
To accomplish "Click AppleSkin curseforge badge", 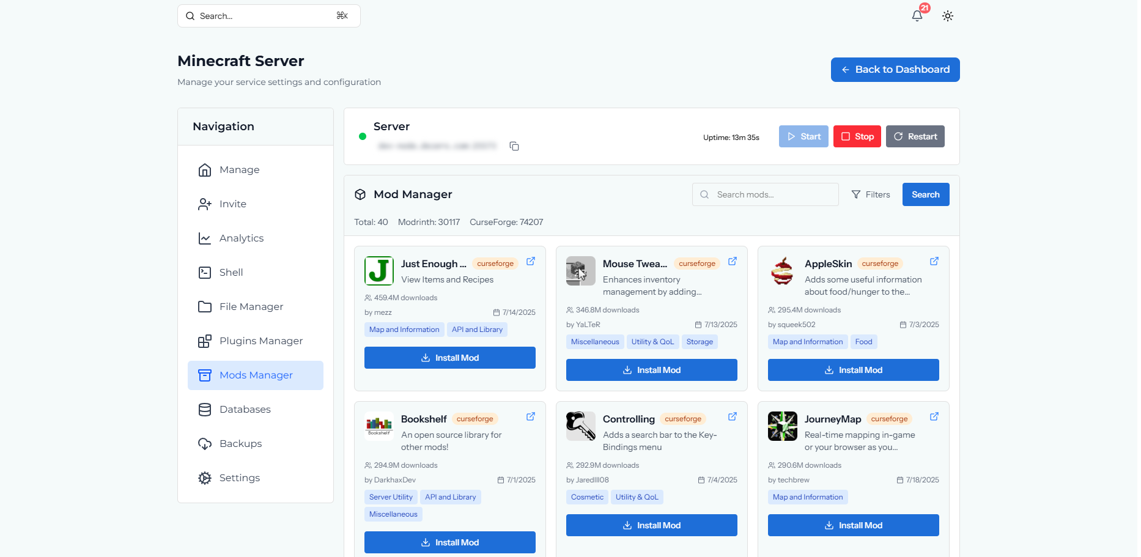I will tap(881, 264).
